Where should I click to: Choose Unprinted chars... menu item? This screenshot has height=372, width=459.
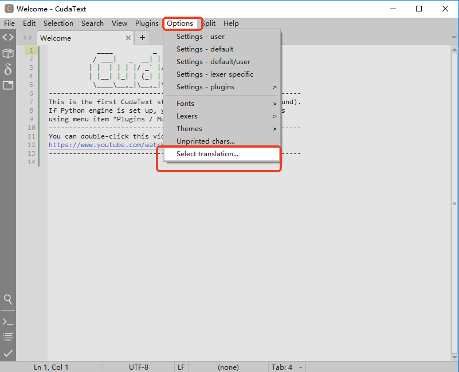222,141
